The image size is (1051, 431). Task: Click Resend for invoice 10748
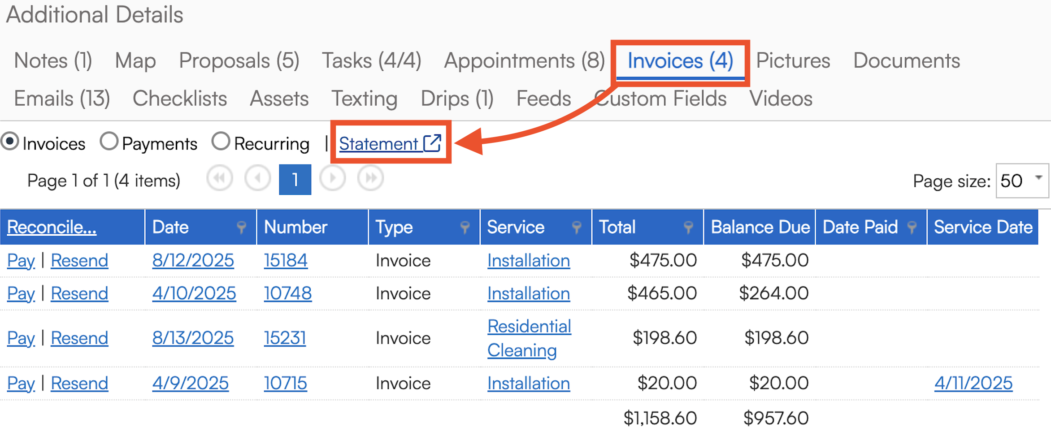click(x=79, y=294)
